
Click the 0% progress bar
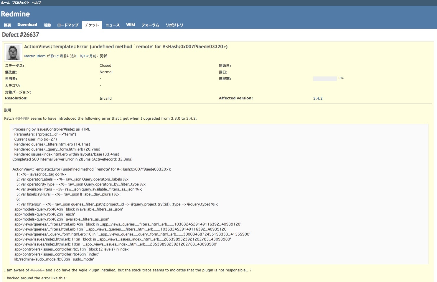[325, 79]
